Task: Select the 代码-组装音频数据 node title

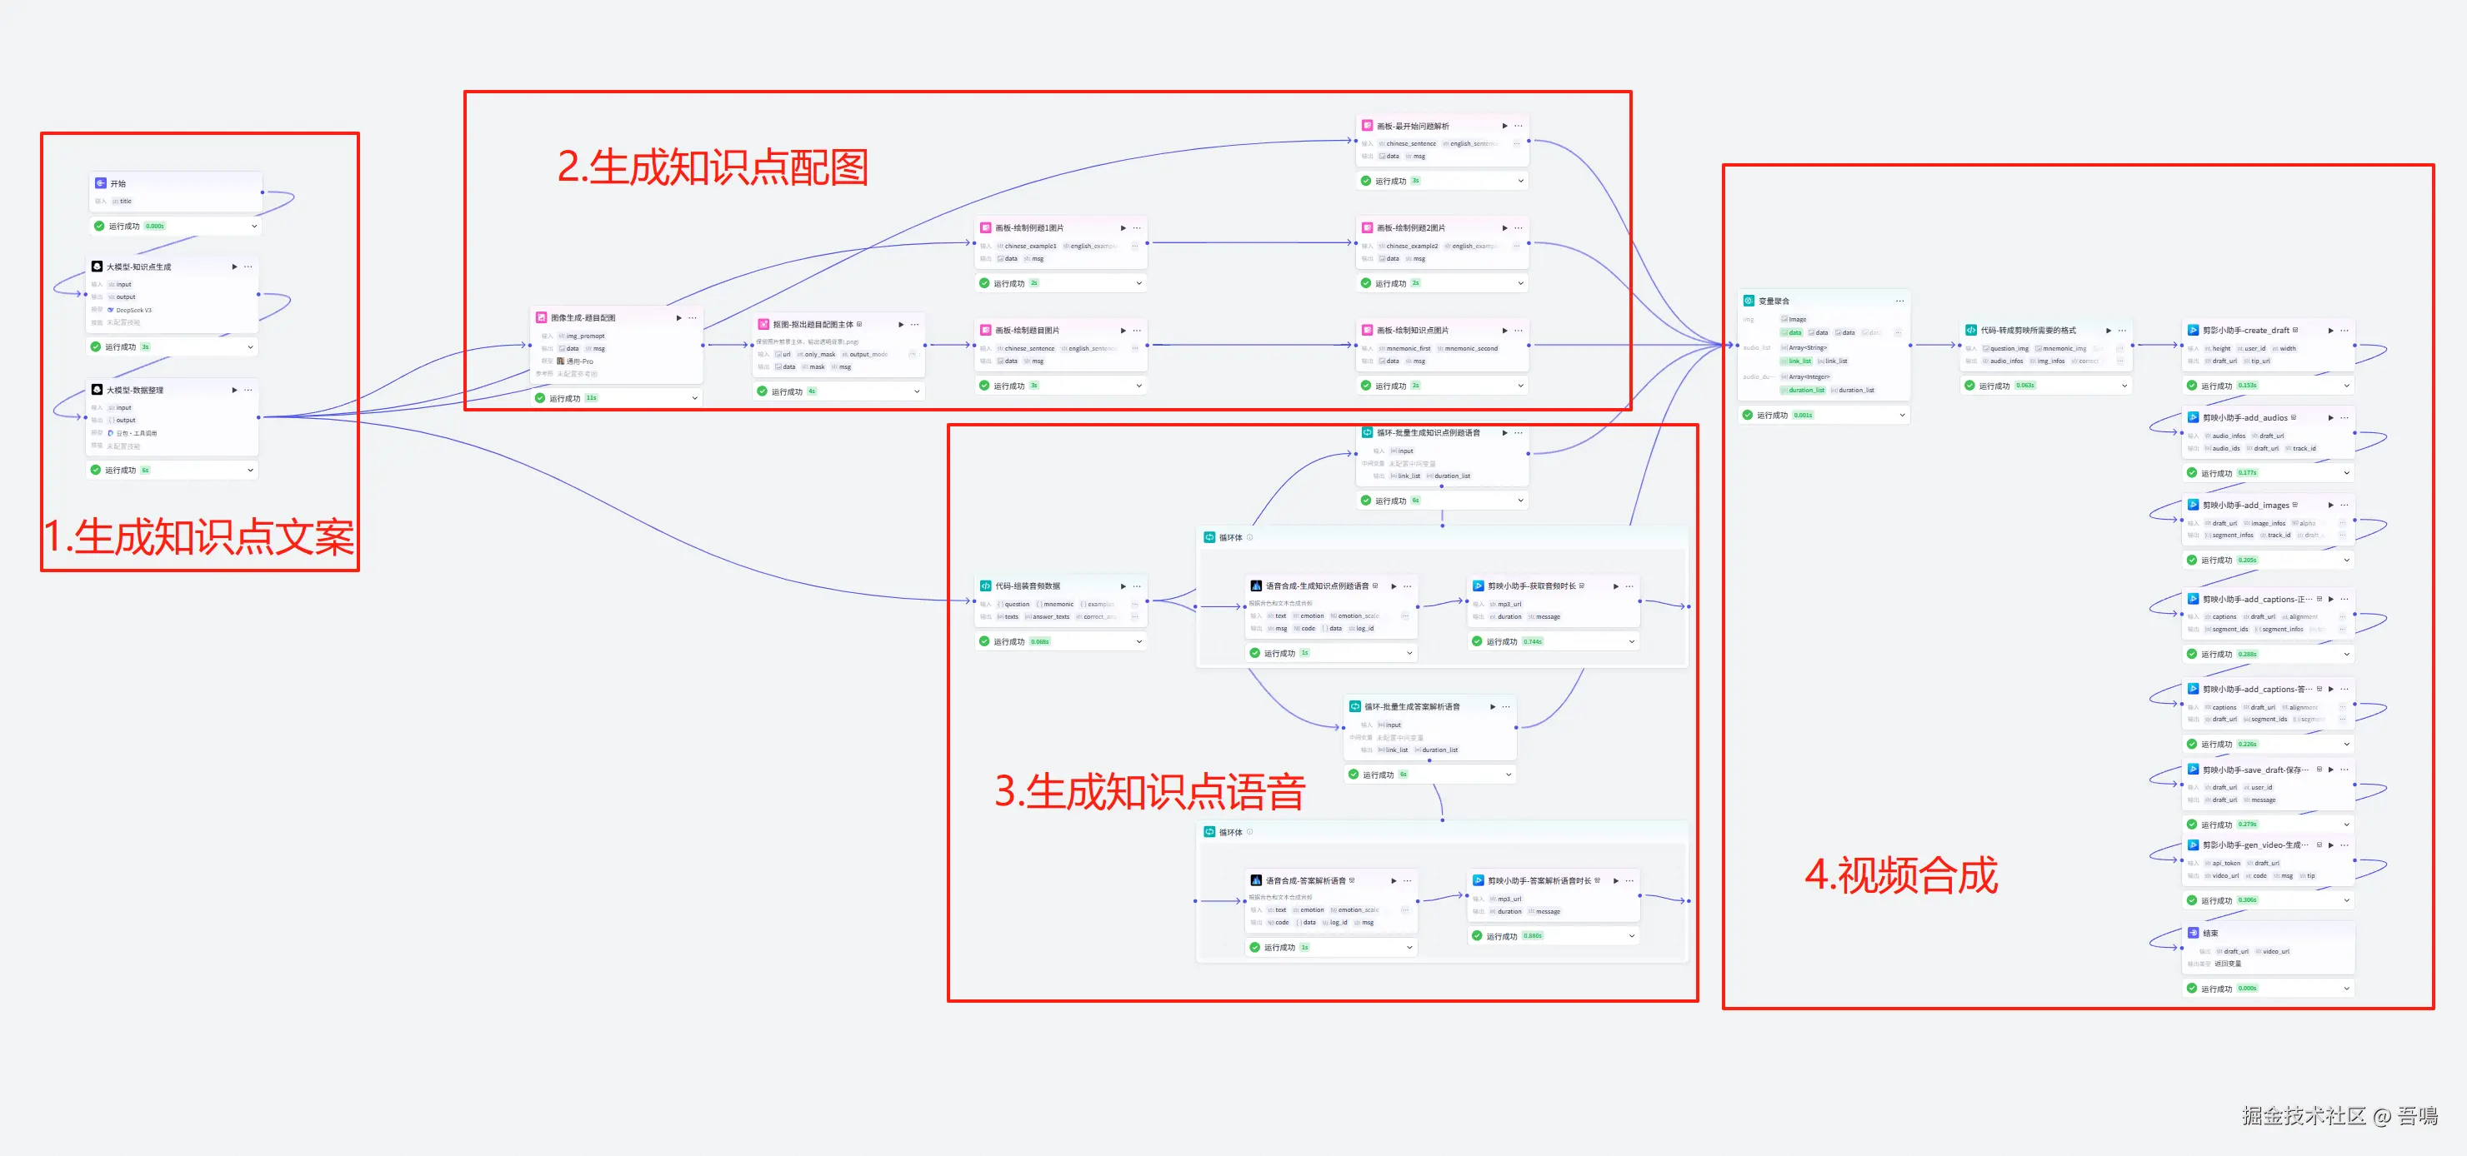Action: point(1027,585)
